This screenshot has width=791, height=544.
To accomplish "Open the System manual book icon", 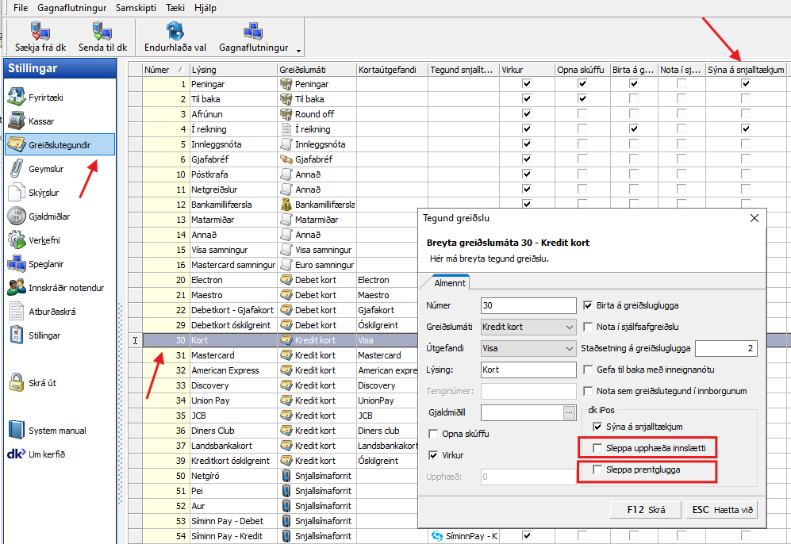I will click(x=17, y=431).
